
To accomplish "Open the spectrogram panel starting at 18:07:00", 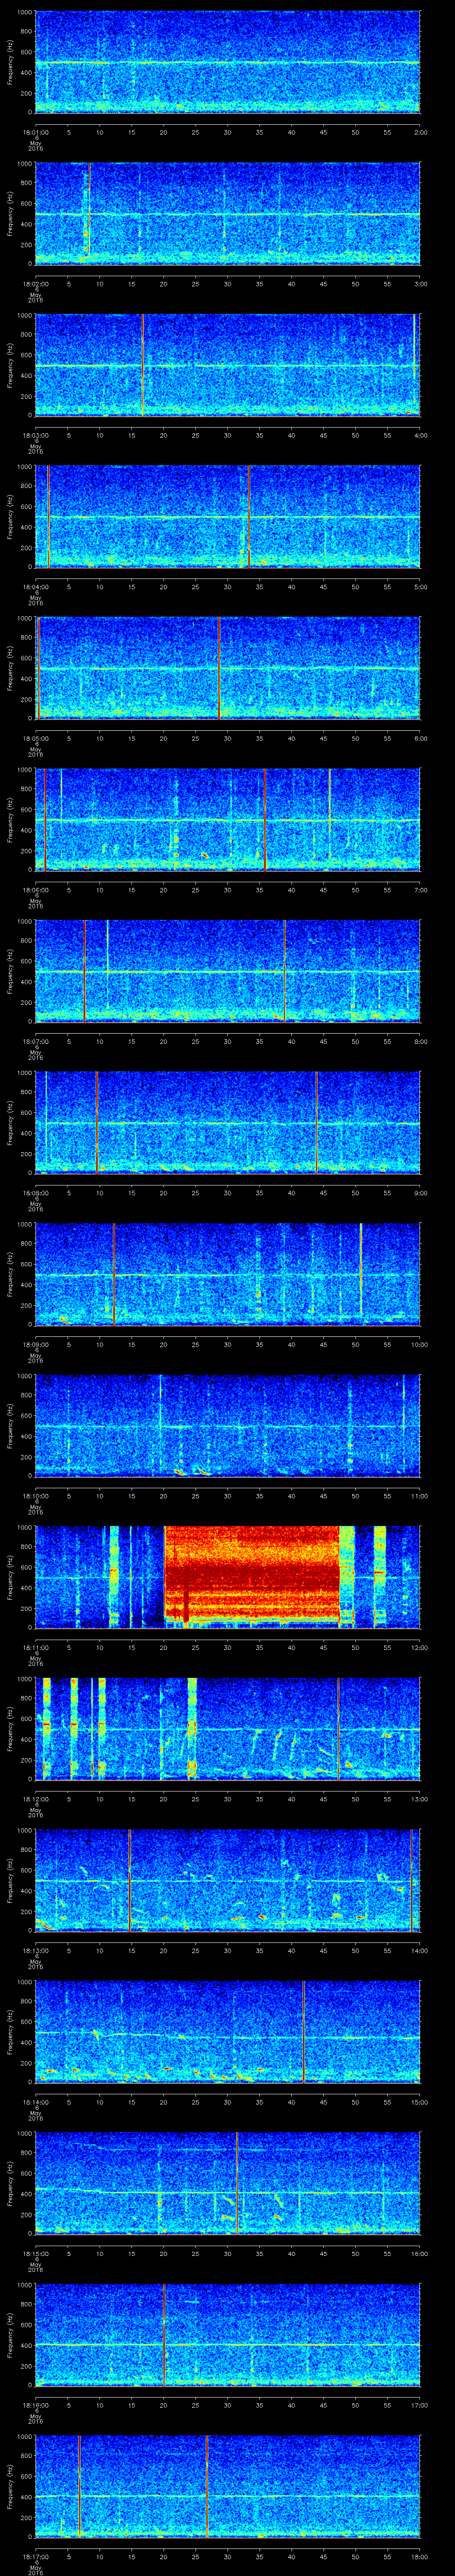I will 227,971.
